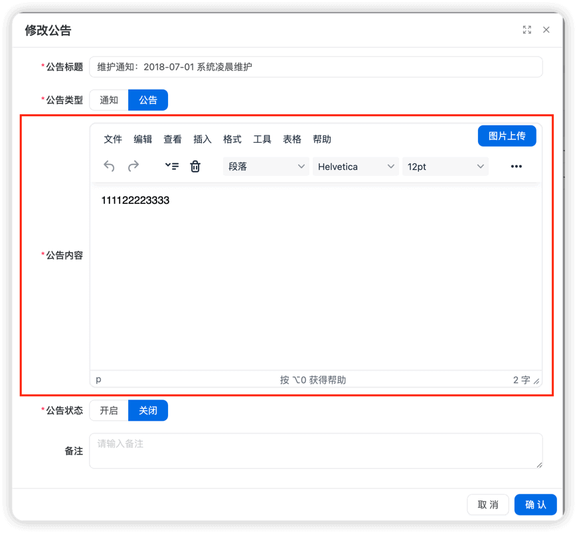The image size is (577, 533).
Task: Open the Helvetica font family dropdown
Action: coord(355,167)
